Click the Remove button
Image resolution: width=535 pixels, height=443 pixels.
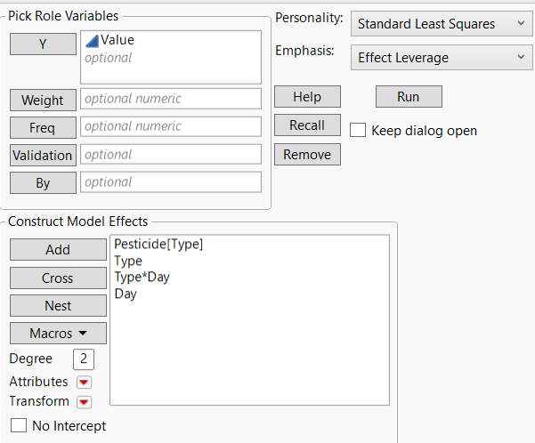pos(307,155)
